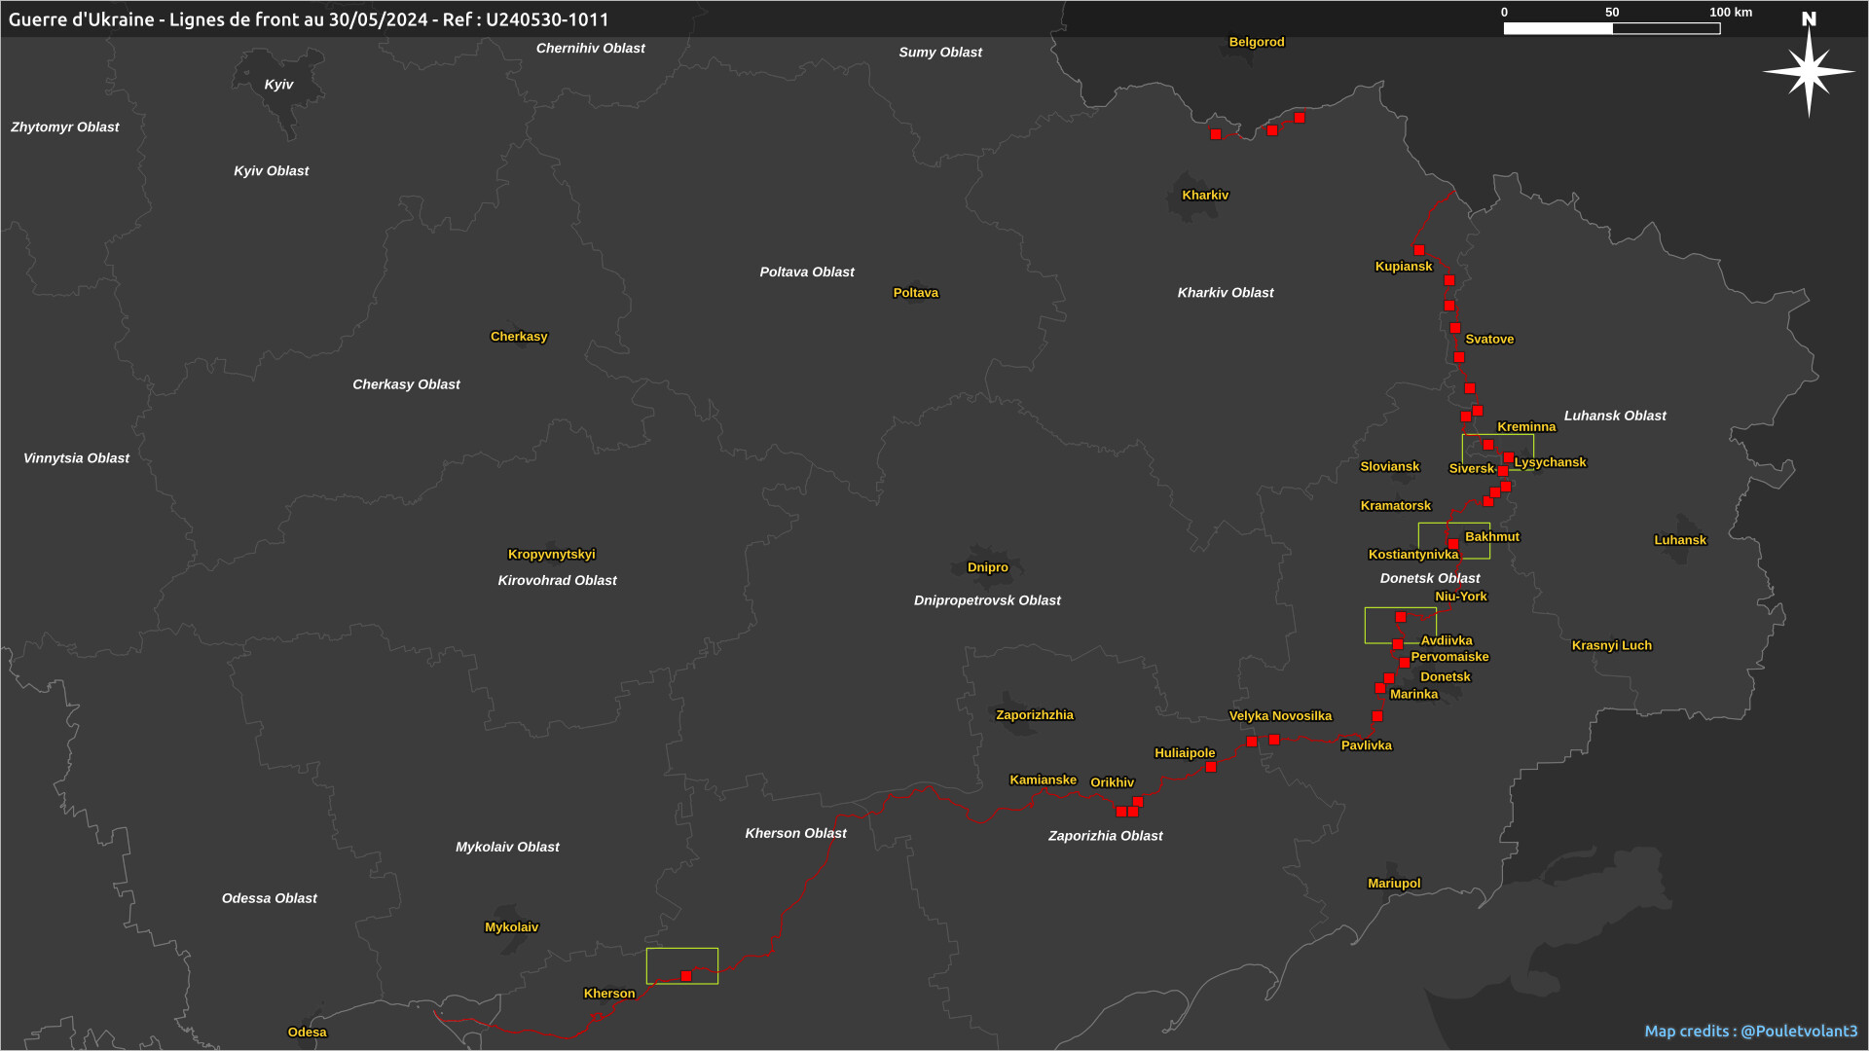Click the Poltava Oblast label
1869x1051 pixels.
pyautogui.click(x=807, y=272)
